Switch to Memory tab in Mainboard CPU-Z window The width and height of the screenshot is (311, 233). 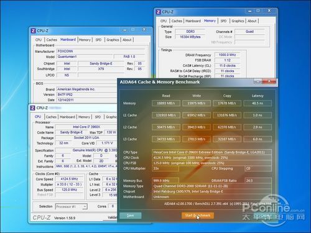click(x=85, y=40)
